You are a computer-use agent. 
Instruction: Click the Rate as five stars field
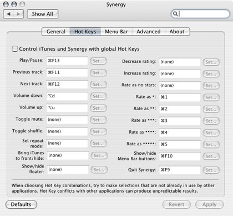coord(180,144)
